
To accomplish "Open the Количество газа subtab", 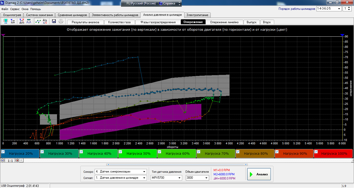I will [119, 22].
